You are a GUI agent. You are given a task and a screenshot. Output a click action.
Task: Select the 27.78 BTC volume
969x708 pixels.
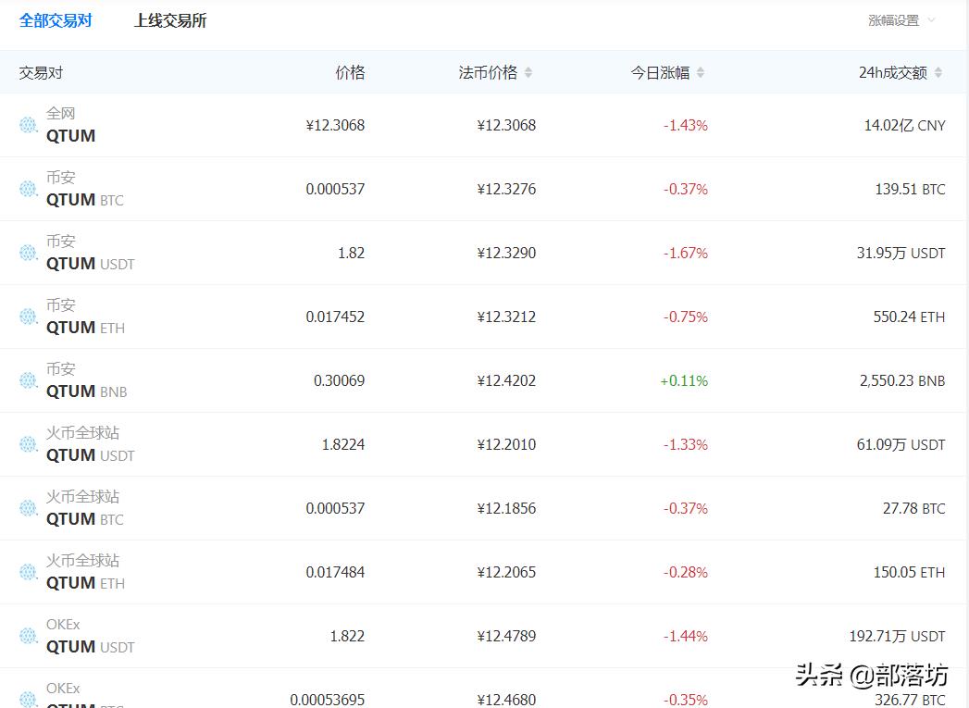914,508
